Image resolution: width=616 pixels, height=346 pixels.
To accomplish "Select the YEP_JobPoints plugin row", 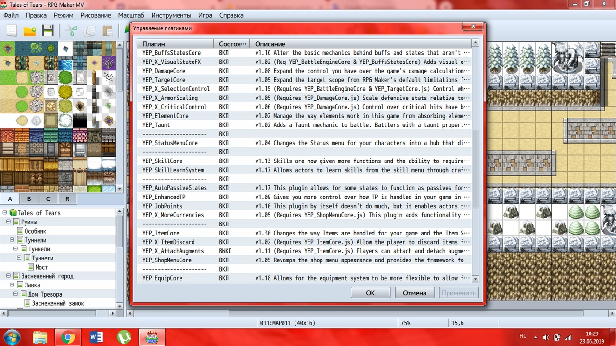I will [x=304, y=206].
